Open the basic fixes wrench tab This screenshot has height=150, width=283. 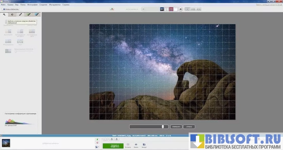(5, 15)
